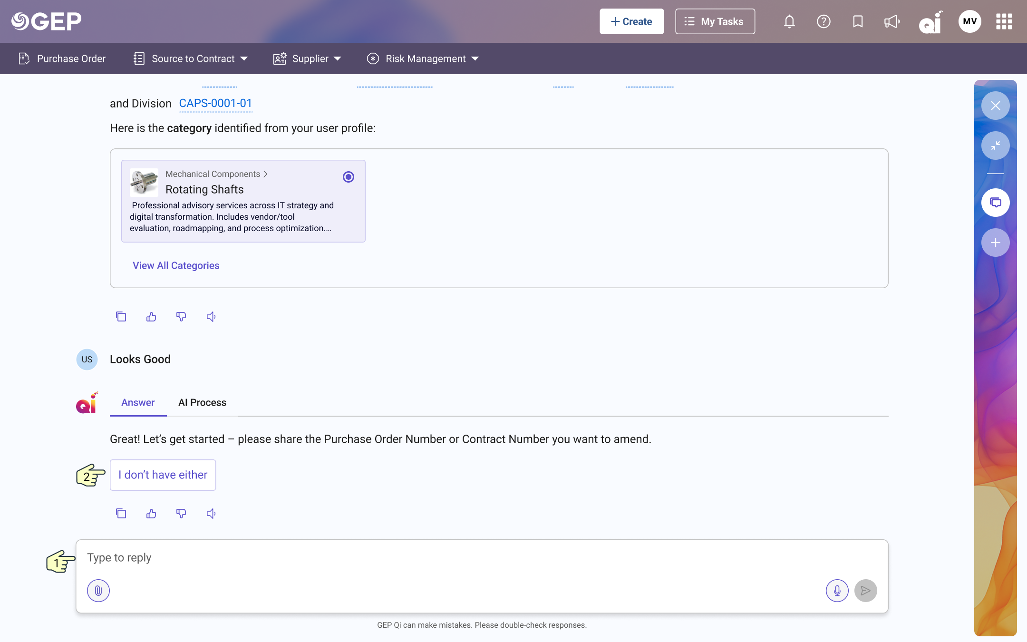1027x642 pixels.
Task: Start a new chat with plus icon
Action: tap(996, 243)
